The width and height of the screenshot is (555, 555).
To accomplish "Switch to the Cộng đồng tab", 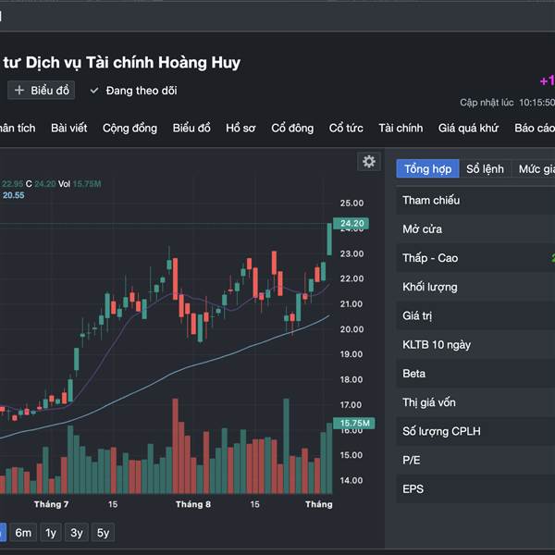I will (x=129, y=129).
